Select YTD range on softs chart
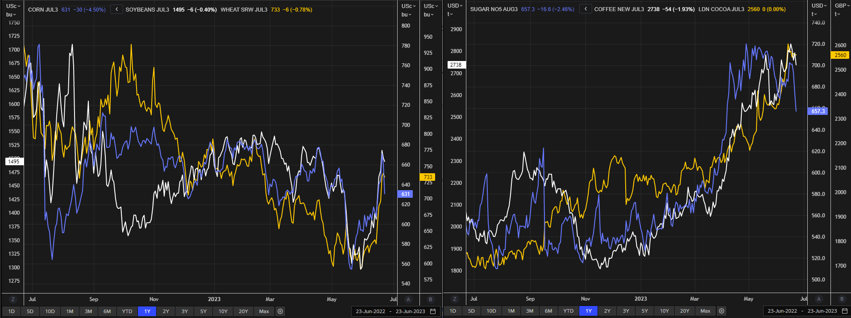Viewport: 851px width, 318px height. 568,311
